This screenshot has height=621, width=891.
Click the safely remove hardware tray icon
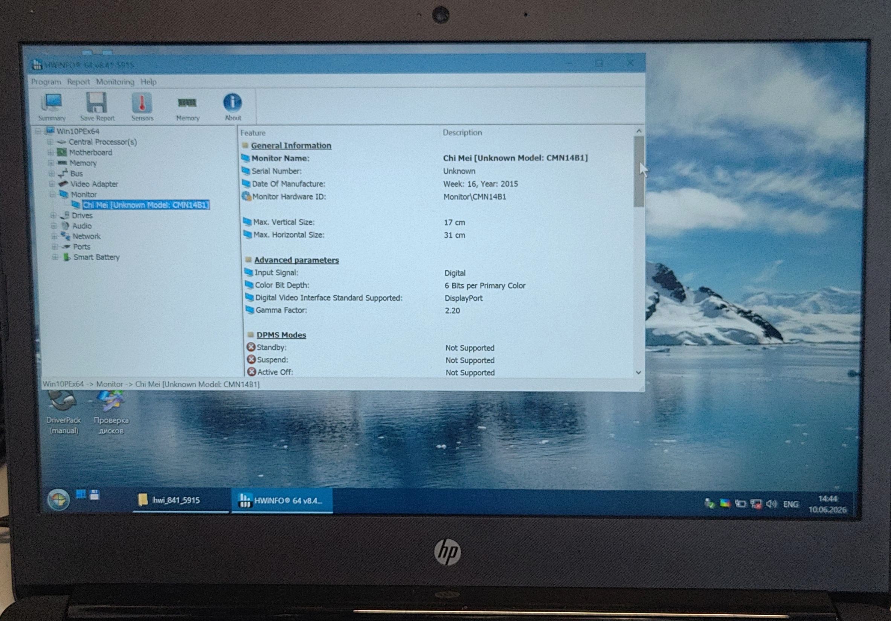pos(709,504)
